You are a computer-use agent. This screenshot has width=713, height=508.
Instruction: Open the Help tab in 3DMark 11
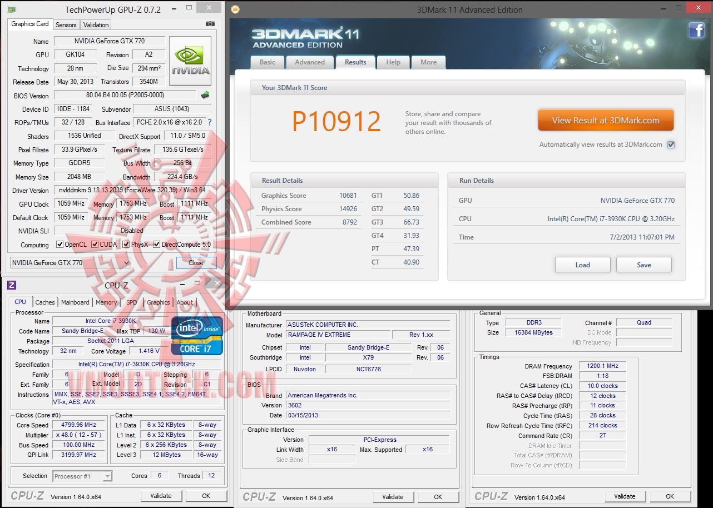[x=393, y=62]
